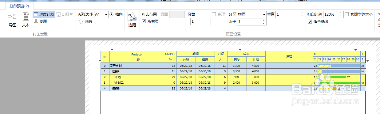This screenshot has width=380, height=114.
Task: Choose the 幻灯片 print type
Action: [65, 14]
